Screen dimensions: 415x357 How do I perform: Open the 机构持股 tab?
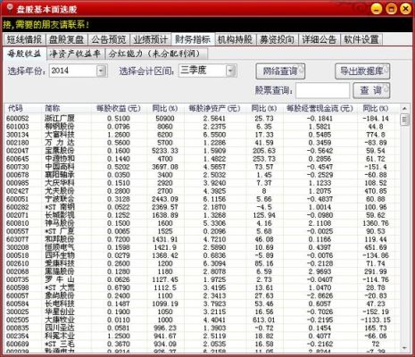click(x=235, y=39)
